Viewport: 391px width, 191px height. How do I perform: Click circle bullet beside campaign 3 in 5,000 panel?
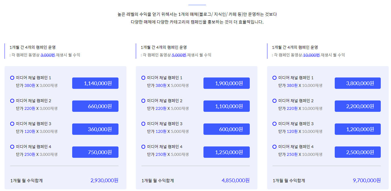tap(143, 124)
